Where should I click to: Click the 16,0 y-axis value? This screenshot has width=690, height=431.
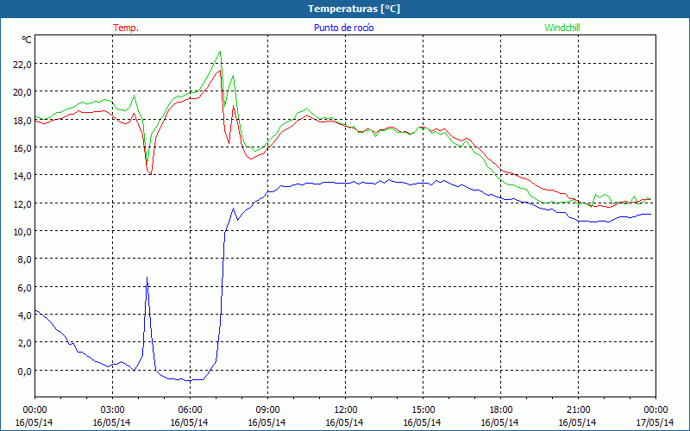point(23,148)
